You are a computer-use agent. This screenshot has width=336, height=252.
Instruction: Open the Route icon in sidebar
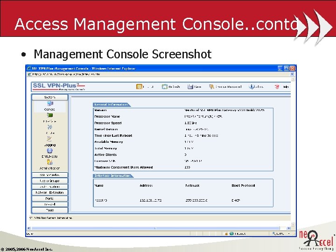[50, 127]
